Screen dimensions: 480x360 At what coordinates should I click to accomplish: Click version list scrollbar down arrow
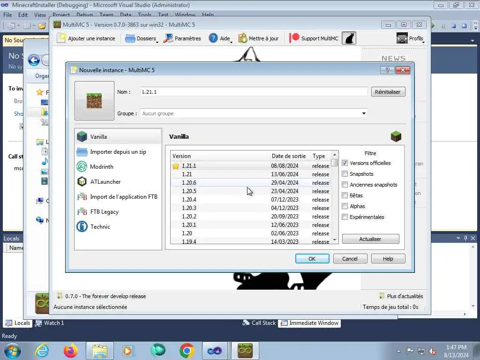[335, 240]
